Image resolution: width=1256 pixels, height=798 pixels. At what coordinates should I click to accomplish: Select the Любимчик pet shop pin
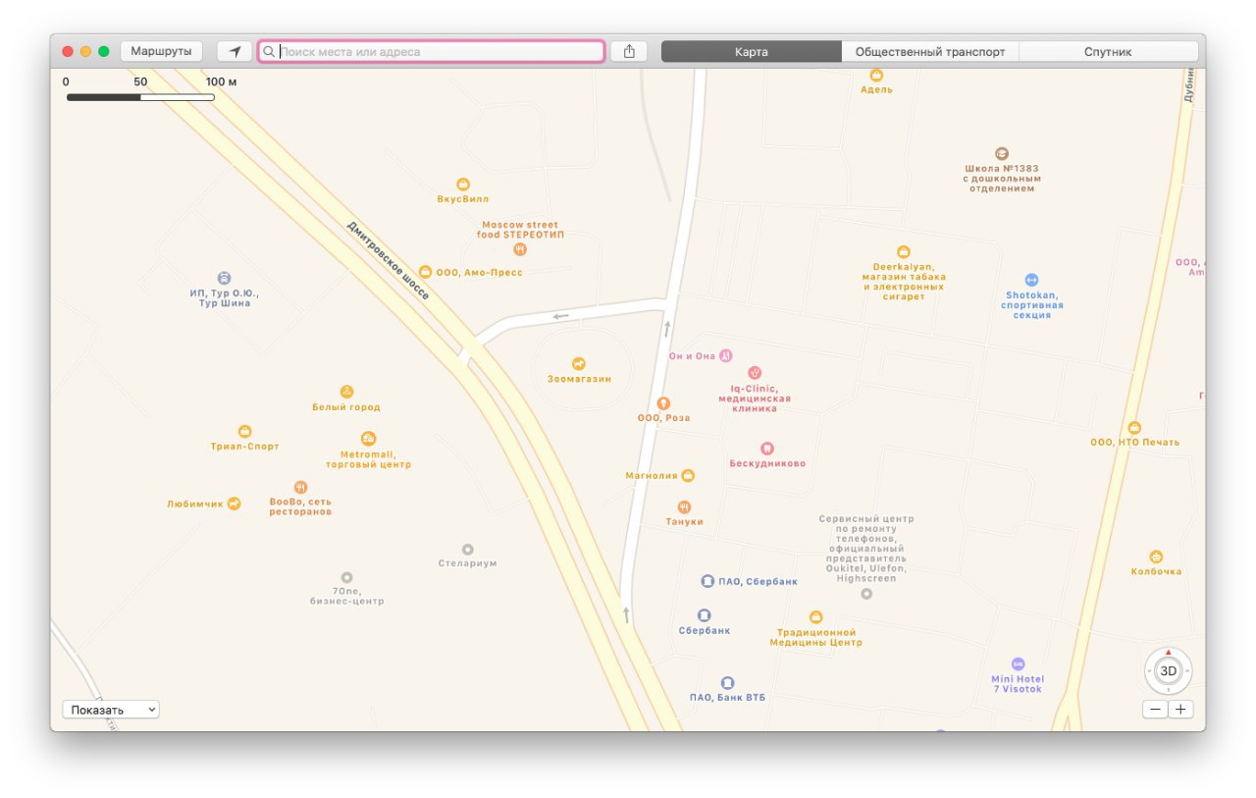click(x=234, y=504)
